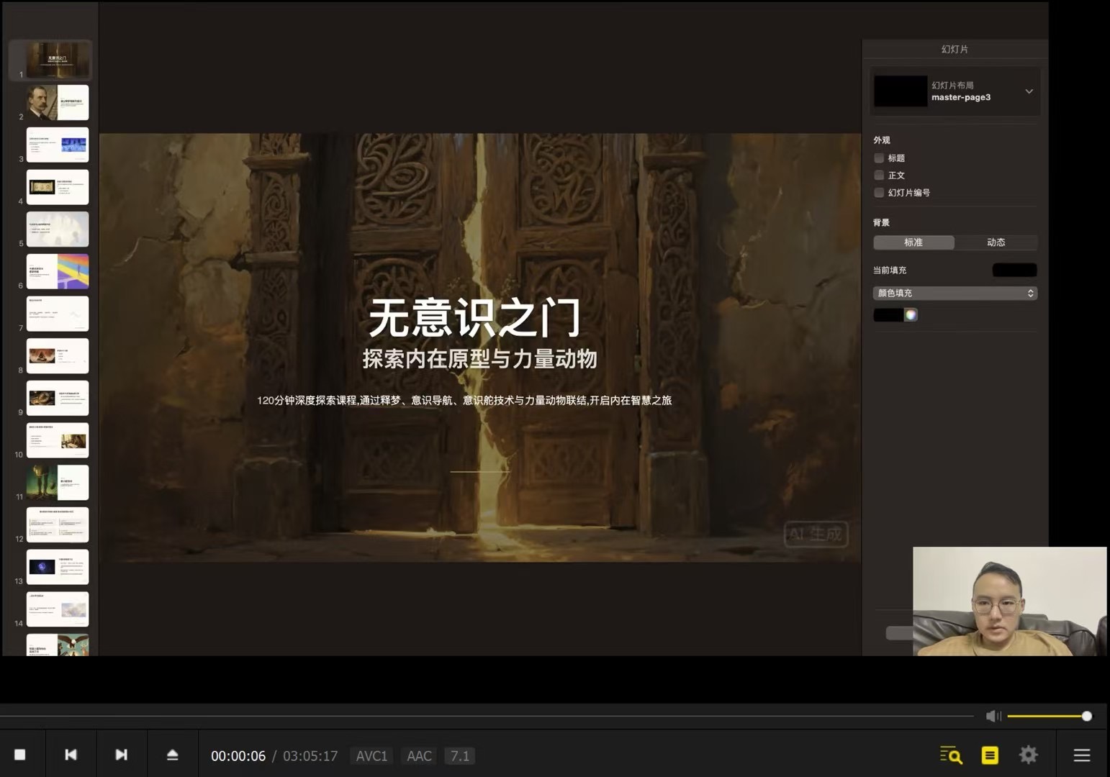Open the playlist search icon
The height and width of the screenshot is (777, 1110).
pyautogui.click(x=950, y=755)
